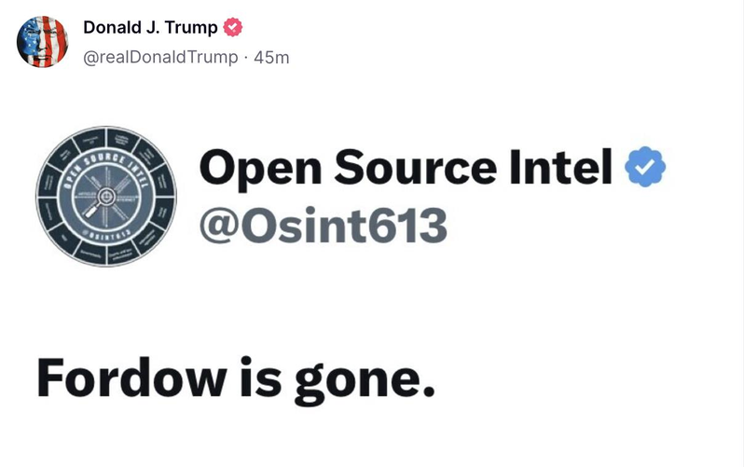This screenshot has height=467, width=744.
Task: Click the small @OSINT613 text inside logo
Action: 105,233
